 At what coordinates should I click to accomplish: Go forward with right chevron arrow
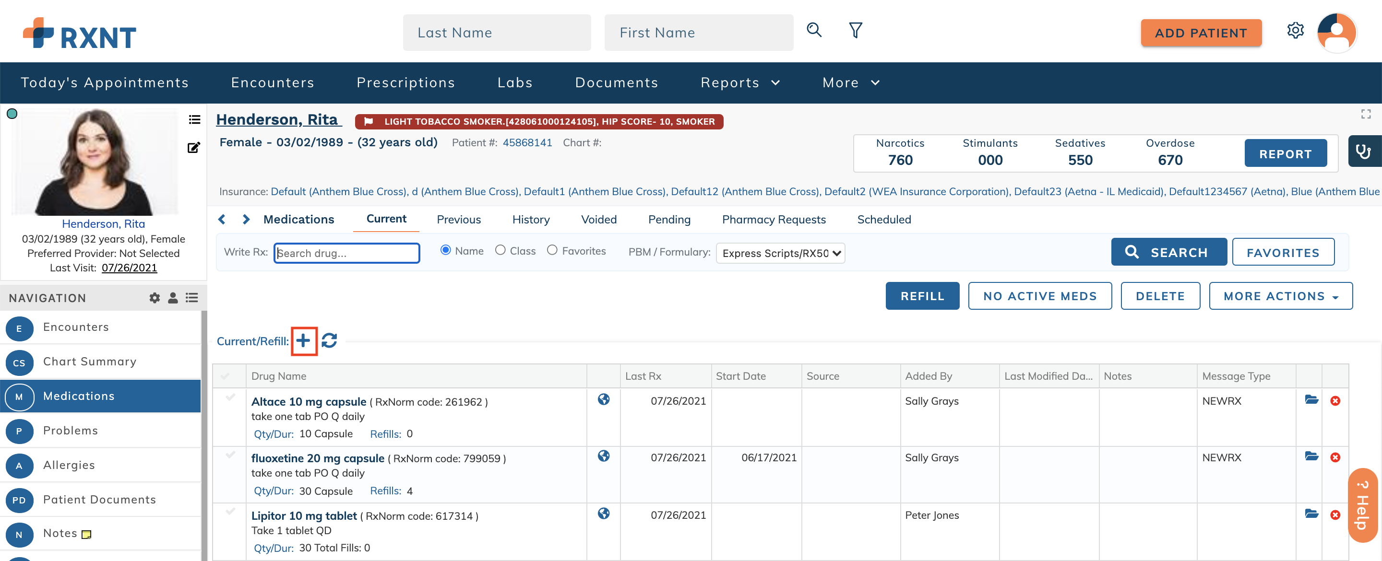tap(246, 219)
